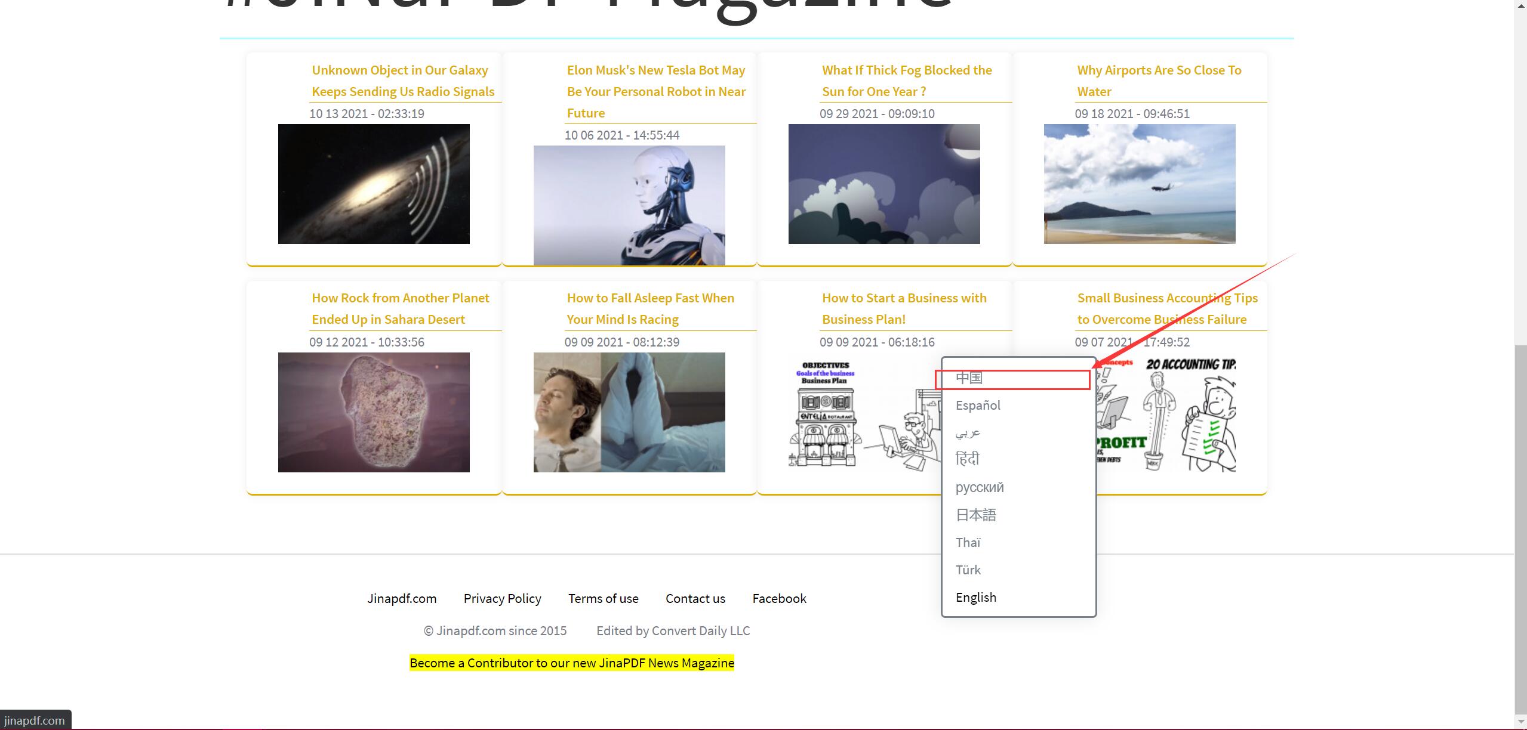
Task: Open the Contact us footer link
Action: (x=695, y=598)
